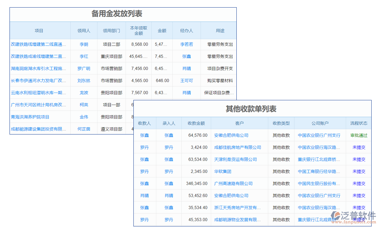
Task: Sort by 收款金额 column header
Action: click(x=197, y=123)
